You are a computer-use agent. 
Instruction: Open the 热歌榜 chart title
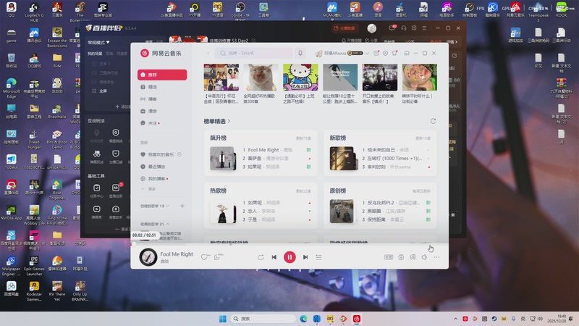coord(219,191)
